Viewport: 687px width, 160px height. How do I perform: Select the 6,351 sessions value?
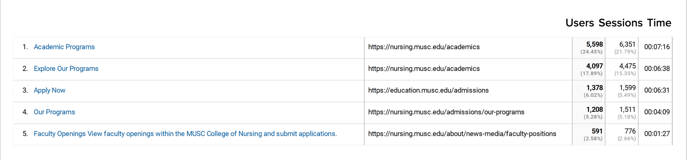coord(627,45)
